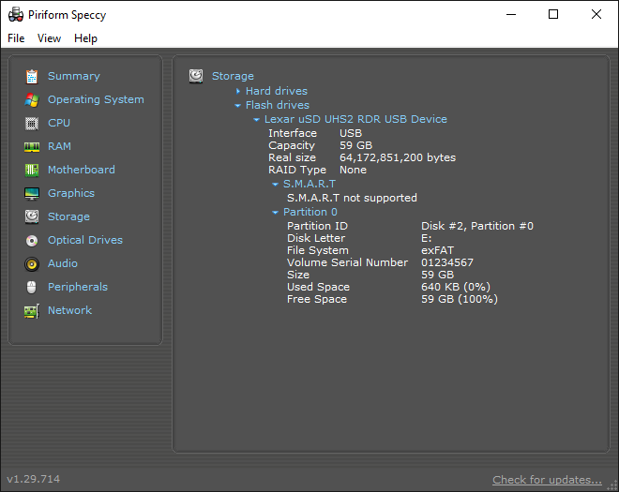Open Motherboard via its board icon
The width and height of the screenshot is (619, 492).
[32, 170]
